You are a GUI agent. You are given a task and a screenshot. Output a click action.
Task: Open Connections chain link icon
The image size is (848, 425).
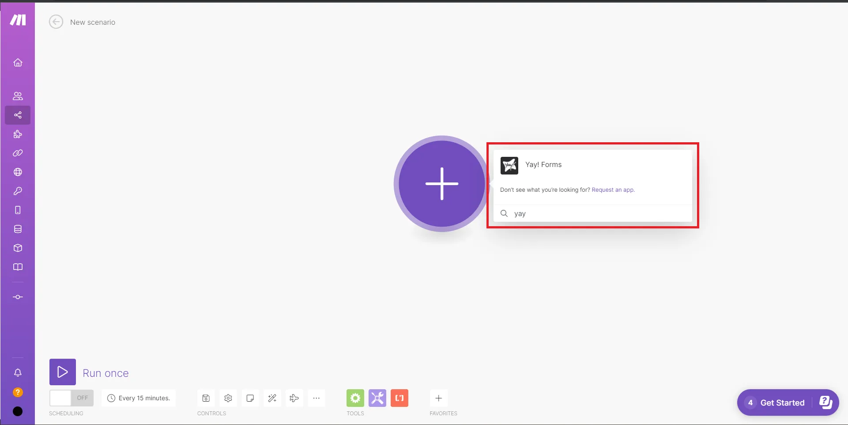pyautogui.click(x=18, y=153)
